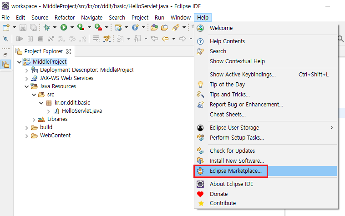Open the Coverage dropdown arrow
345x216 pixels.
89,27
